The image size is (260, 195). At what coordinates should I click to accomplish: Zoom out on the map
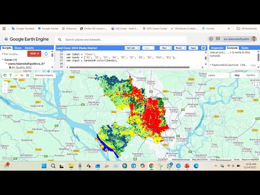[x=5, y=90]
